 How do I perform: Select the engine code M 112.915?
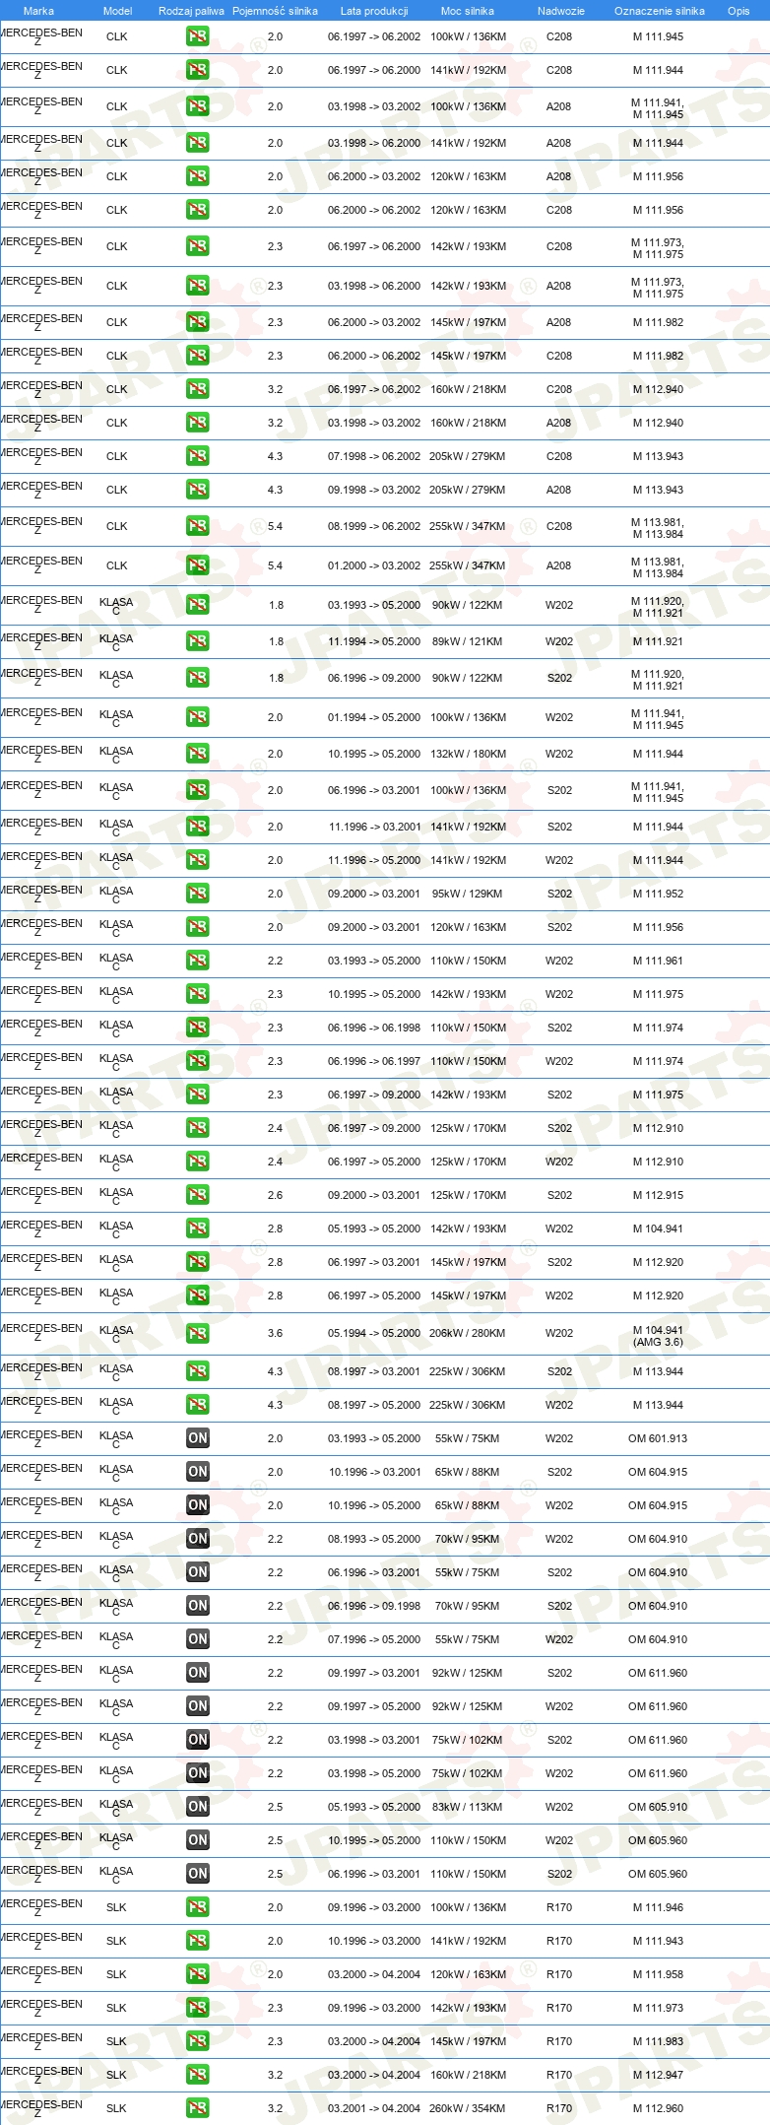[x=658, y=1195]
